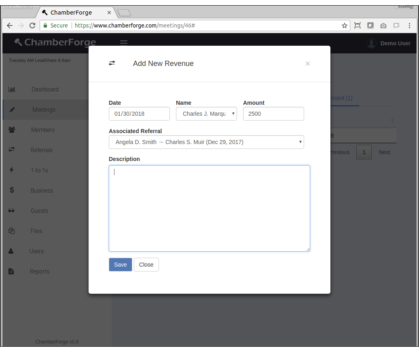Click the Next pagination link
The image size is (419, 352).
tap(384, 152)
